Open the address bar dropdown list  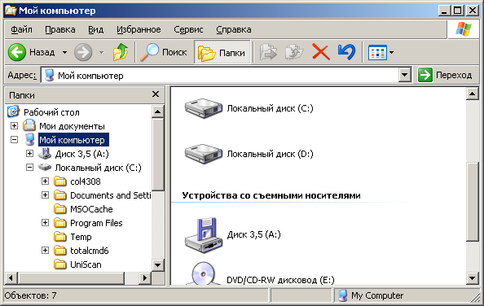pyautogui.click(x=405, y=75)
